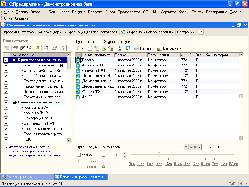Select the произвольный radio button

(78, 167)
